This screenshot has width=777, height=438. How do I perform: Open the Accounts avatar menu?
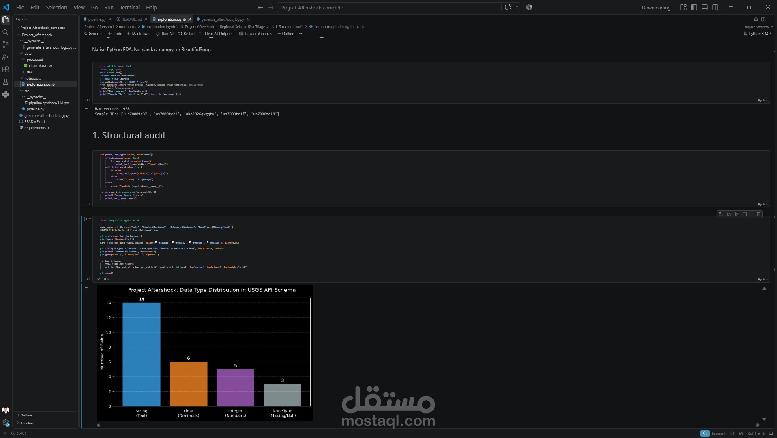[x=6, y=410]
